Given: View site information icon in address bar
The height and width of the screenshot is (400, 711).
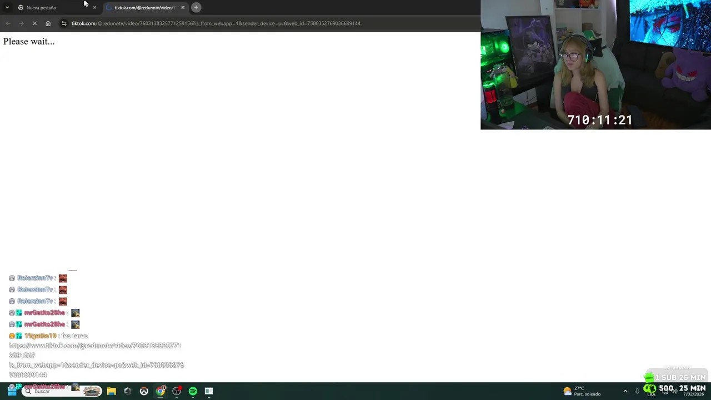Looking at the screenshot, I should [64, 23].
